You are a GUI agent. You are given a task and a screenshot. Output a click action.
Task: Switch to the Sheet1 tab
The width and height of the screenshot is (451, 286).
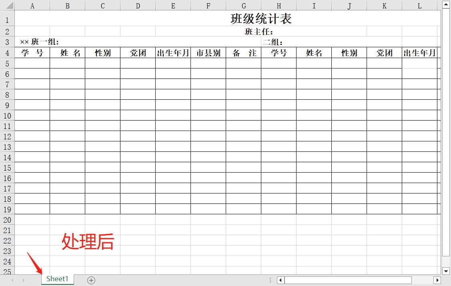tap(57, 279)
